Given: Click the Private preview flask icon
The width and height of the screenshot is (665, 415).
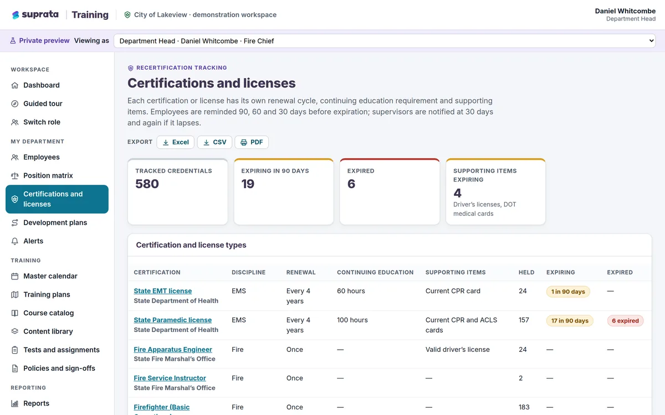Looking at the screenshot, I should 13,41.
